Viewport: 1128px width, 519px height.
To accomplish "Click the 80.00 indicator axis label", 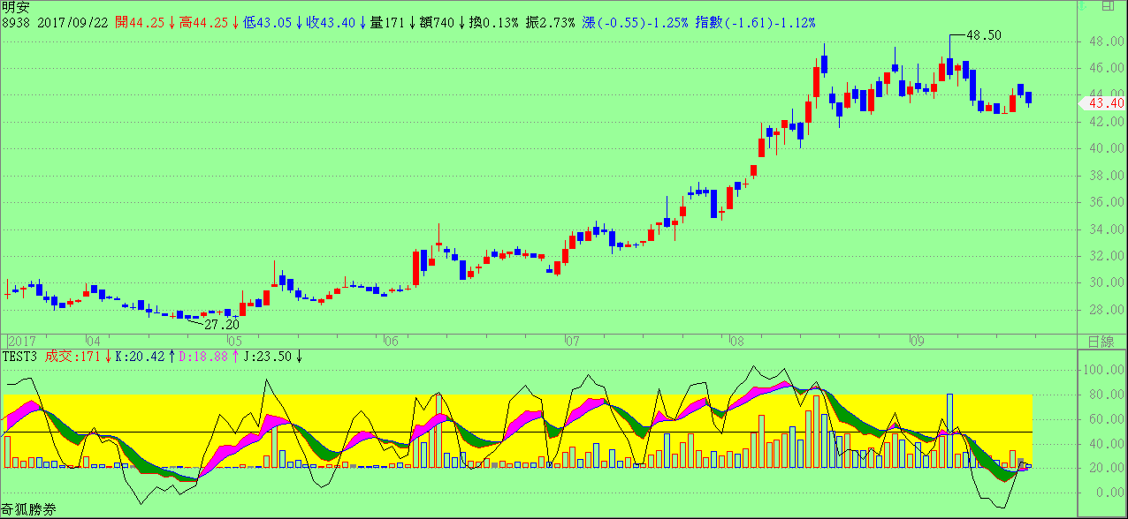I will pyautogui.click(x=1106, y=395).
